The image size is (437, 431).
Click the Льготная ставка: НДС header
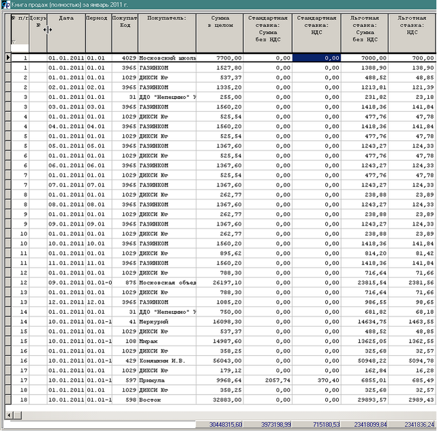(x=412, y=33)
